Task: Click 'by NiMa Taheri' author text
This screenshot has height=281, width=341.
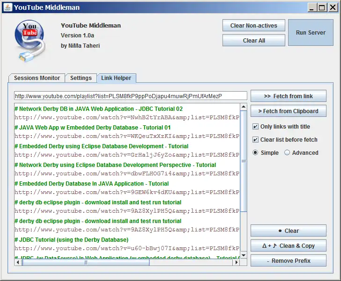Action: point(80,46)
